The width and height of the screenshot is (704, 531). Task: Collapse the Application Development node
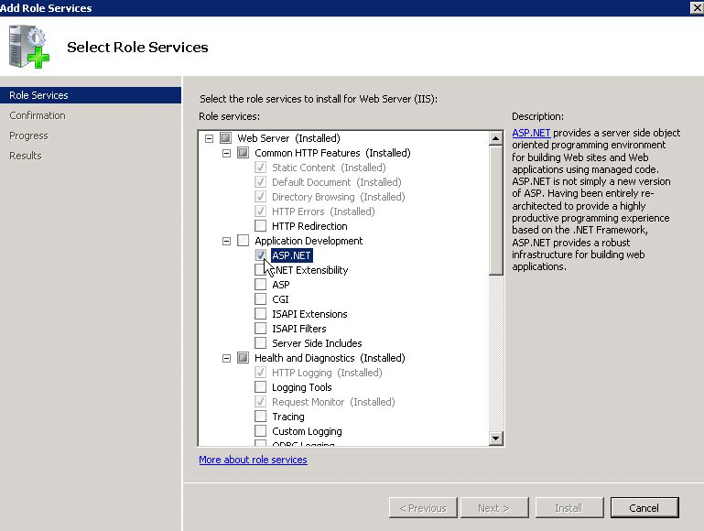click(x=226, y=241)
